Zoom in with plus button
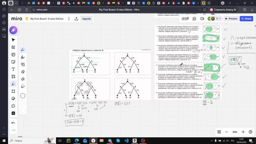Viewport: 256px width, 144px height. (x=243, y=132)
